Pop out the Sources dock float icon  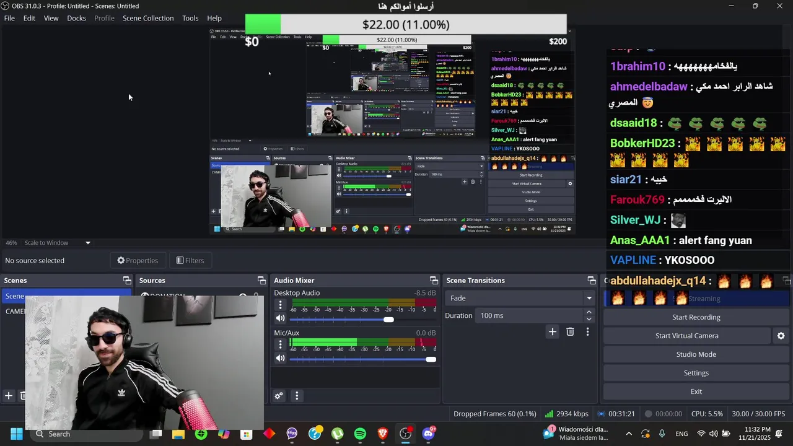[x=261, y=281]
